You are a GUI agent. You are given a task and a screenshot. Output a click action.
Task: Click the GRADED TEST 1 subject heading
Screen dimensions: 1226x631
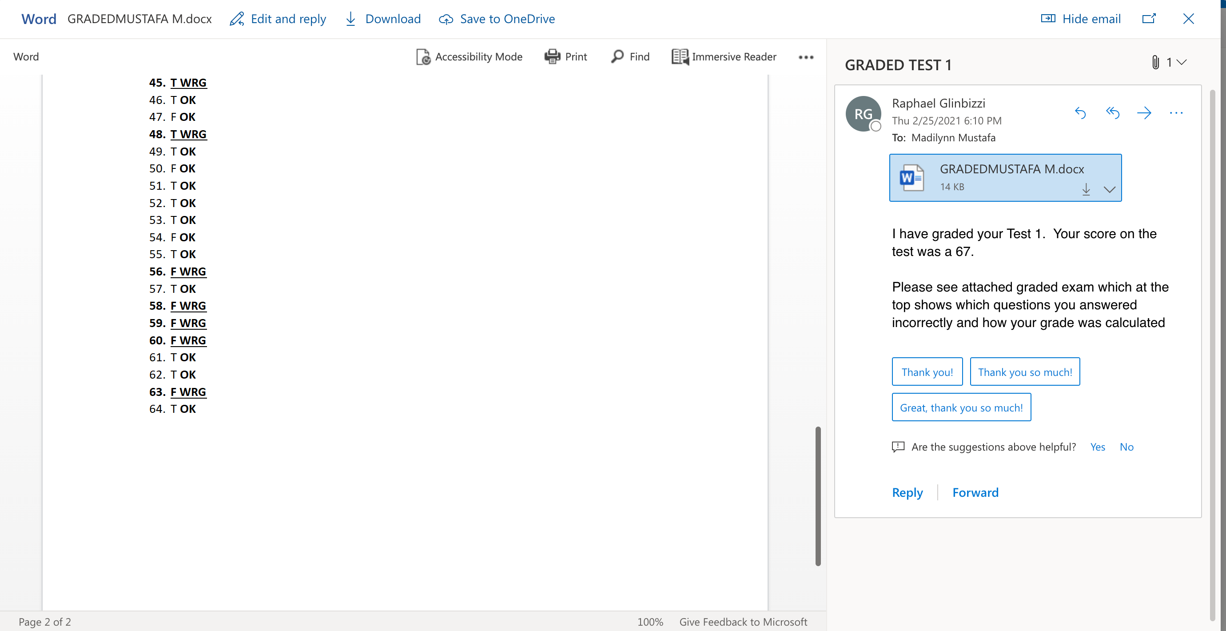click(x=898, y=65)
